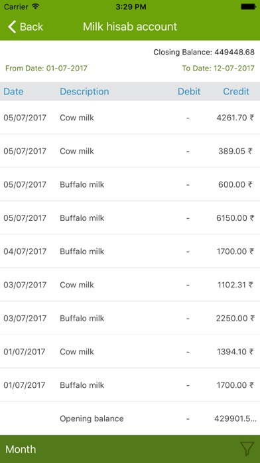Select the To Date 12-07-2017 field
The image size is (260, 463).
coord(218,69)
